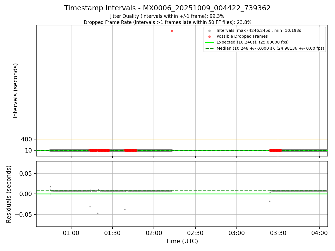Click the residual dot near −0.038 at 01:39
Screen dimensions: 335x251
(125, 209)
